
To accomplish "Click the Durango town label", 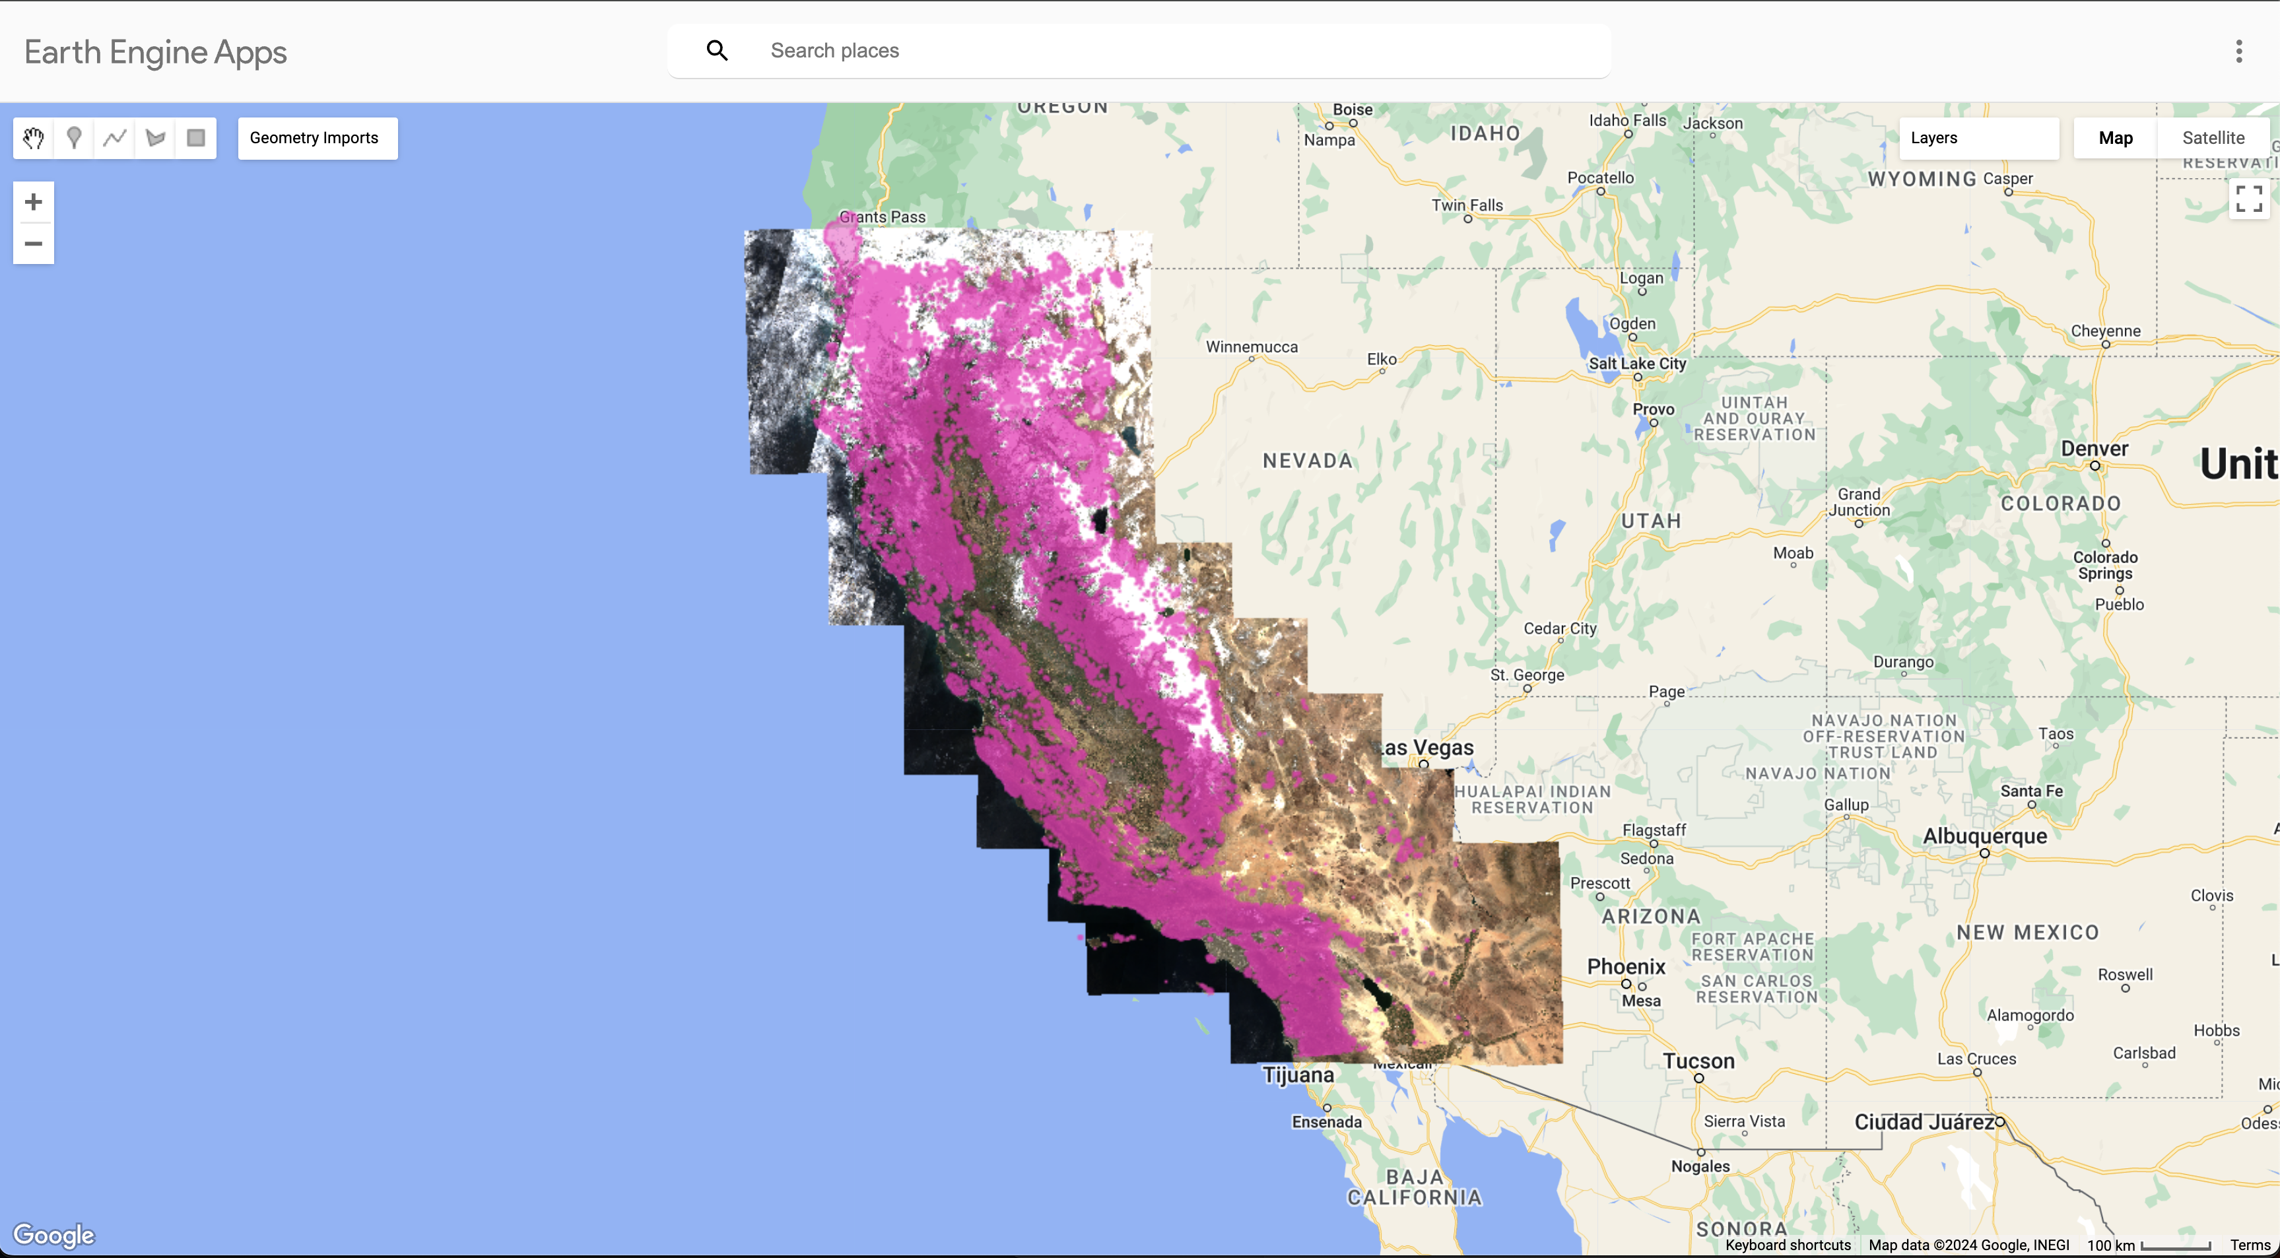I will [1903, 662].
